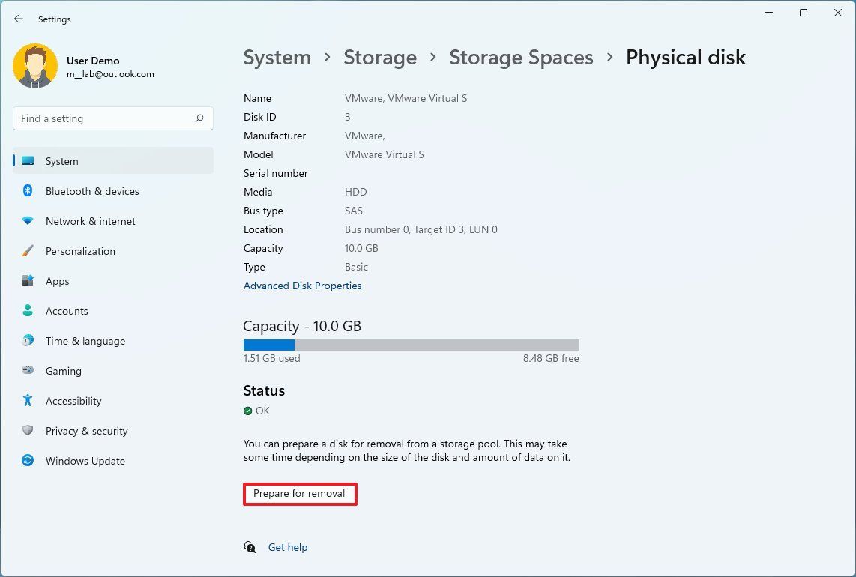Open the Apps section icon
This screenshot has height=577, width=856.
click(x=27, y=281)
